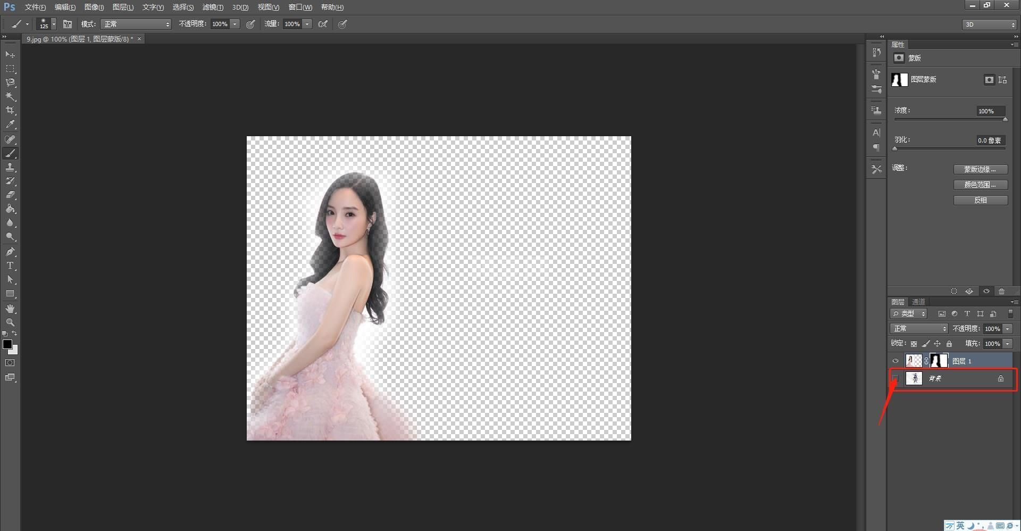The height and width of the screenshot is (531, 1021).
Task: Select the Blur tool
Action: (10, 222)
